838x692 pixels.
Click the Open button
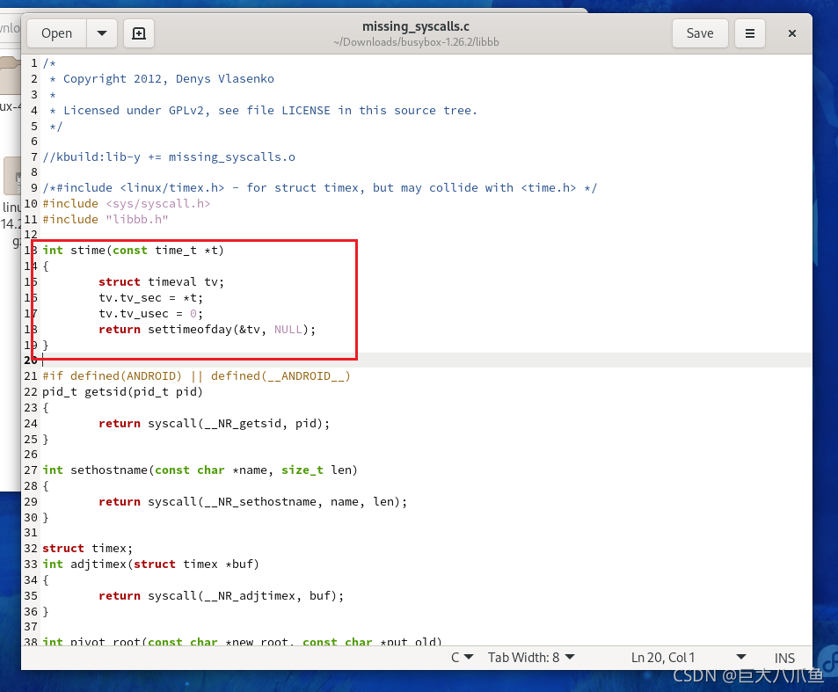point(56,33)
